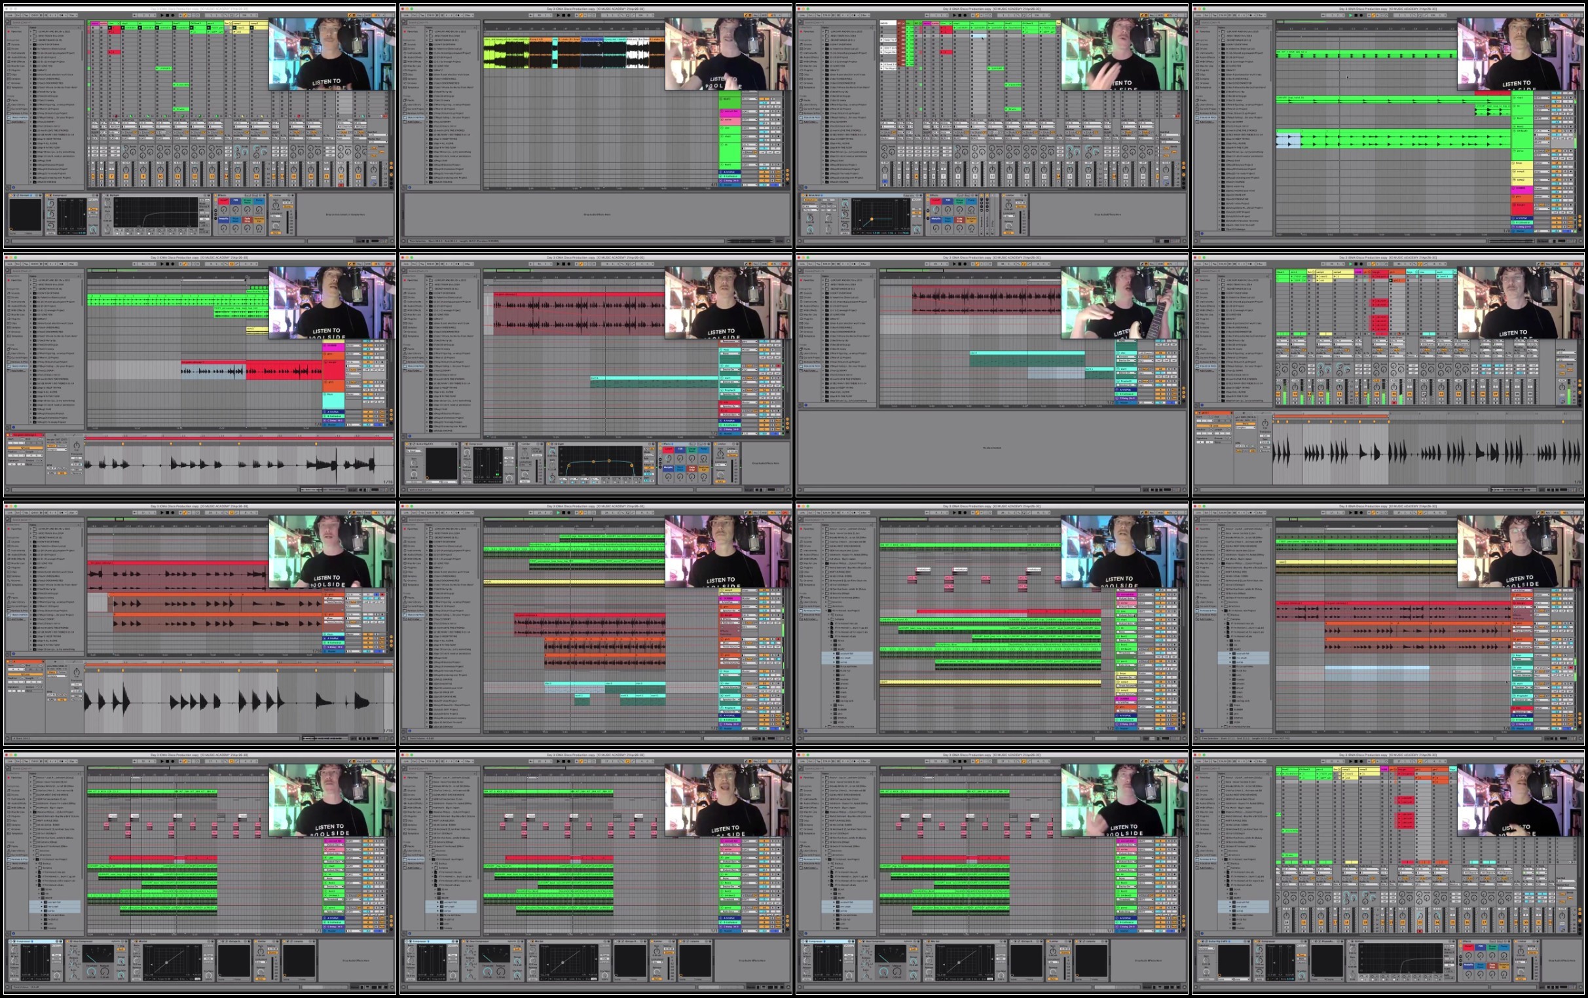Open Packs under Places in the guitar frame
1588x998 pixels.
coord(805,349)
